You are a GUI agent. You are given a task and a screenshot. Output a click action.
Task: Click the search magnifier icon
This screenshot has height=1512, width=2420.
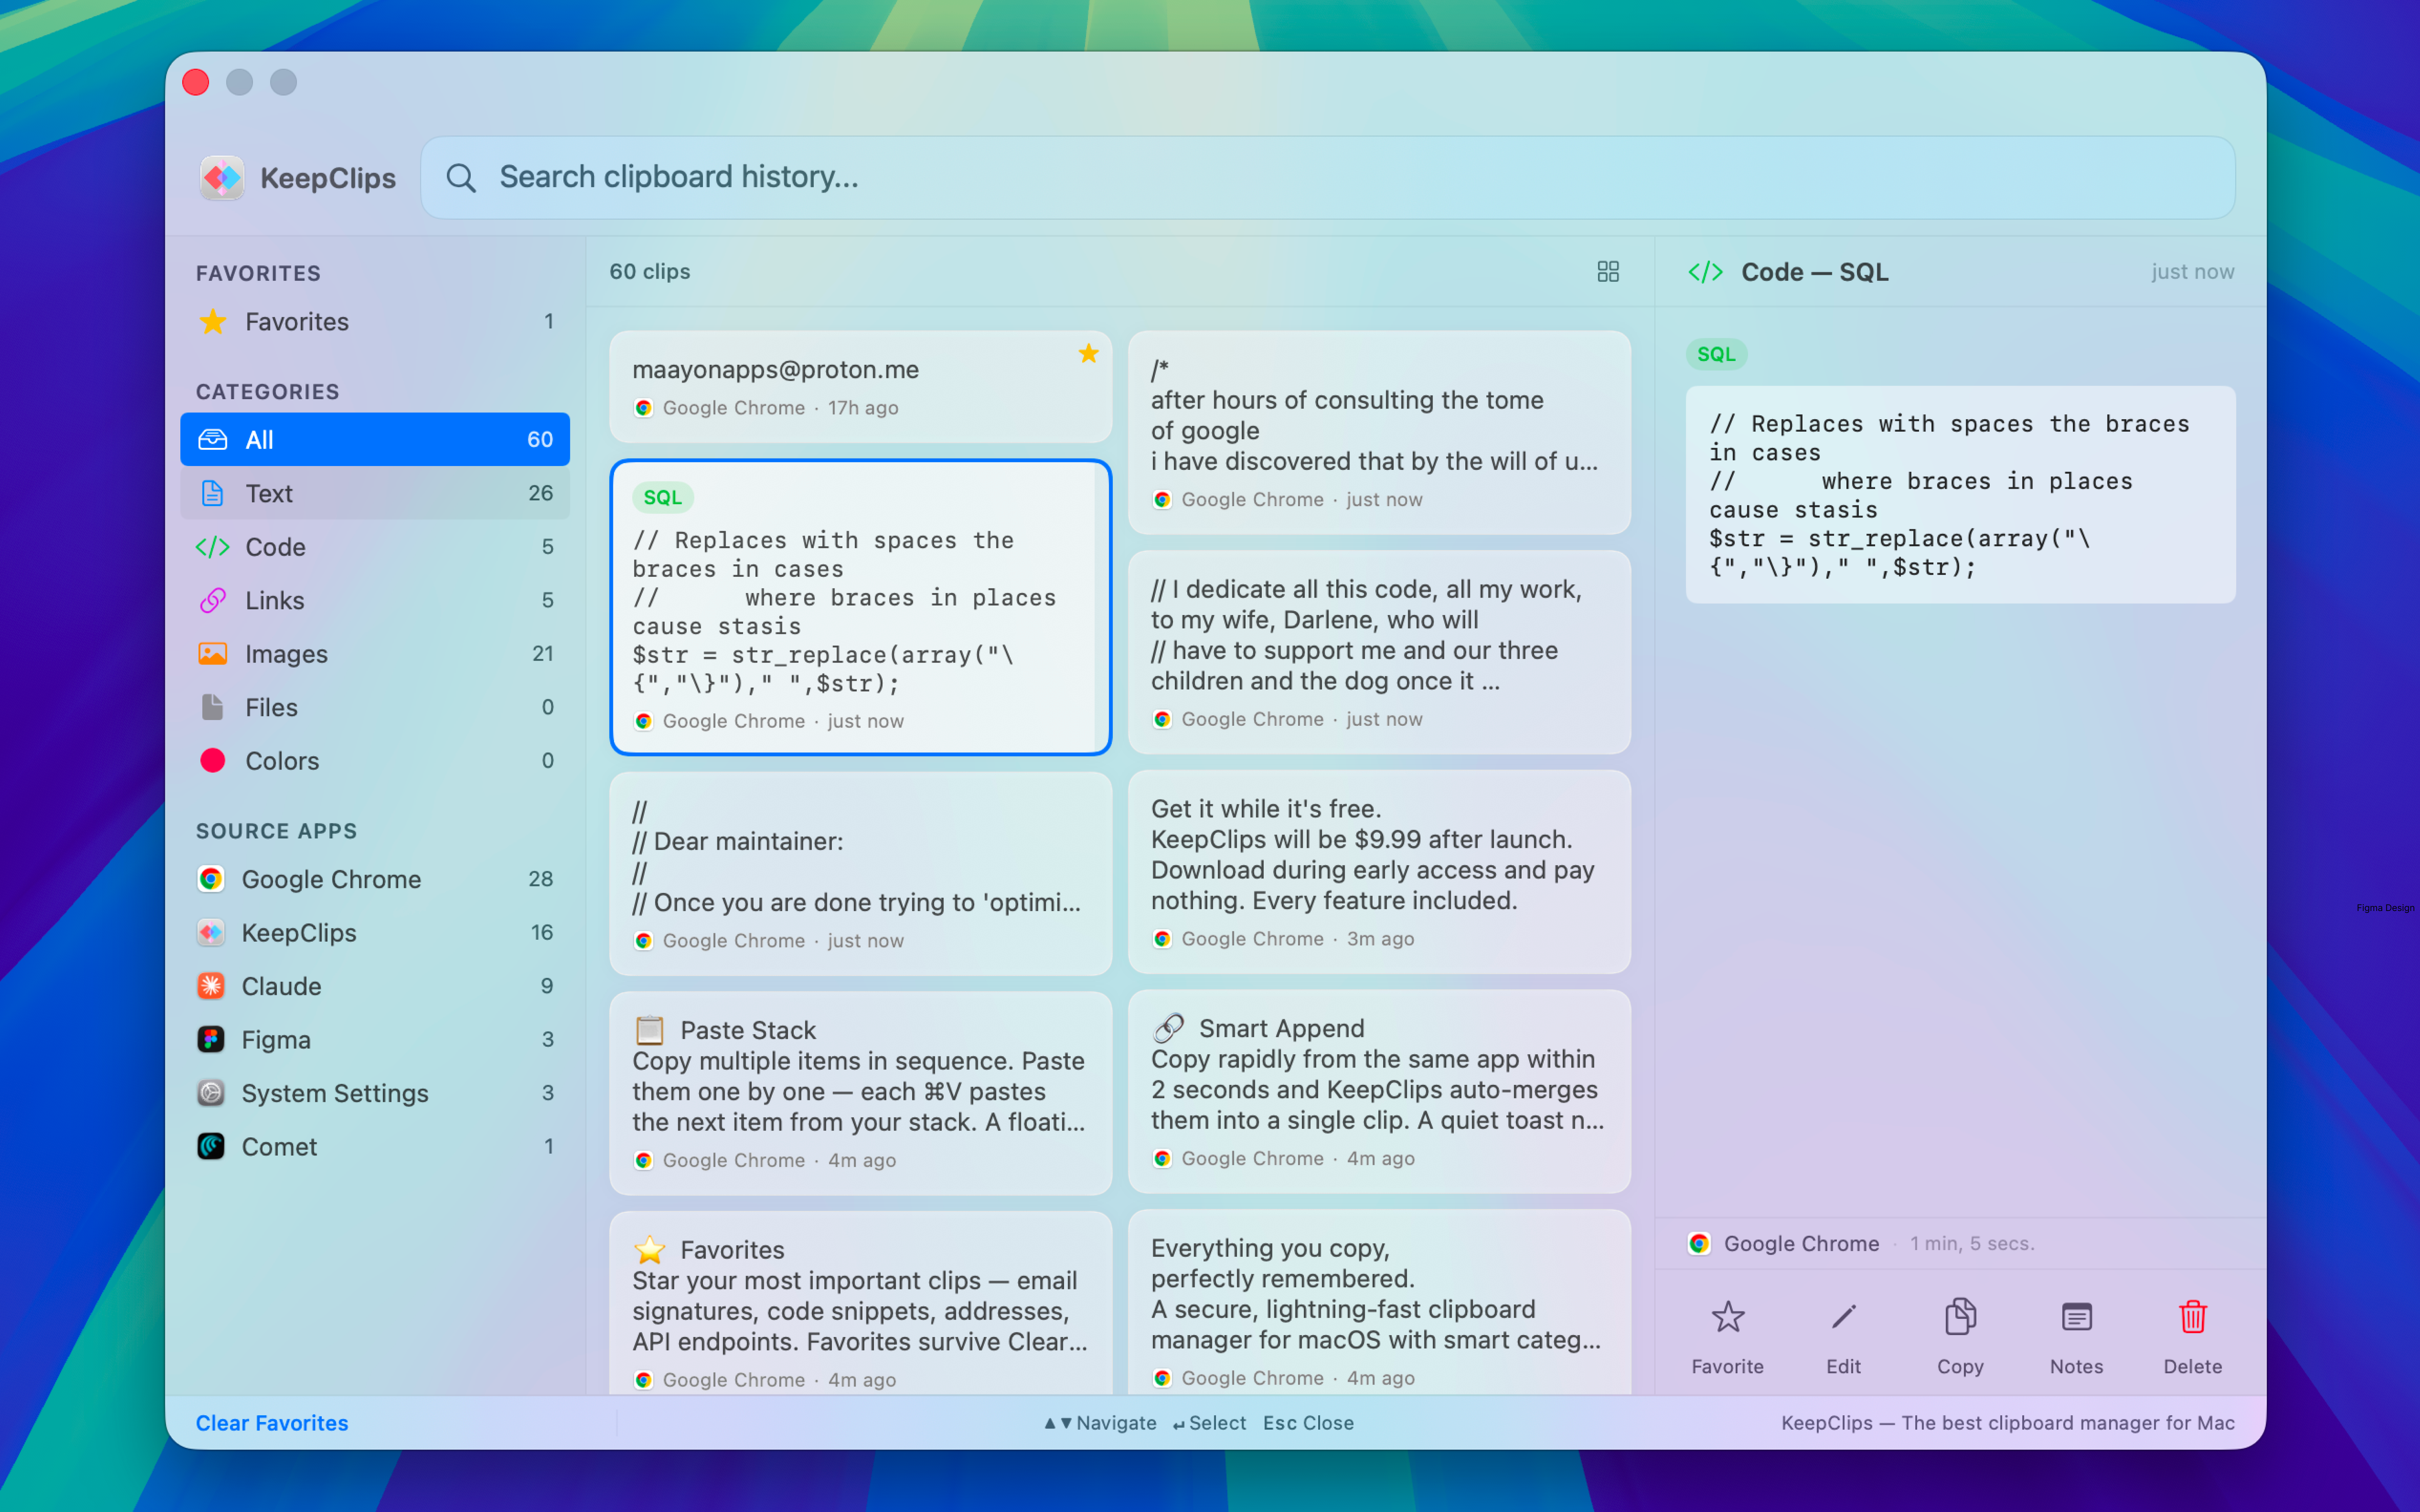pos(461,178)
